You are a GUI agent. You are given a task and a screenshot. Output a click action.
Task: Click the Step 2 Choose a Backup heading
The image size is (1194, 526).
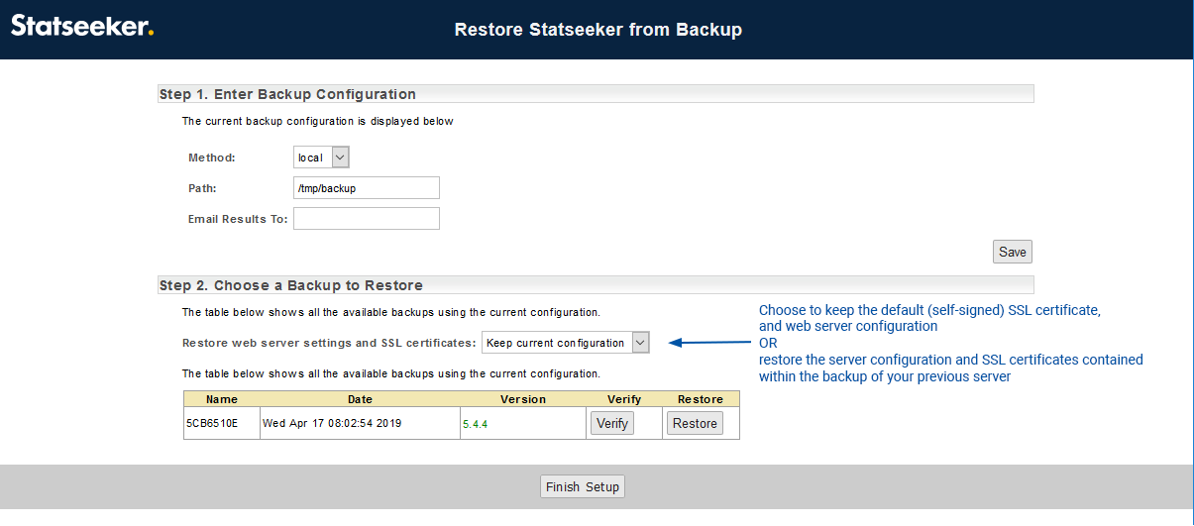(x=291, y=285)
